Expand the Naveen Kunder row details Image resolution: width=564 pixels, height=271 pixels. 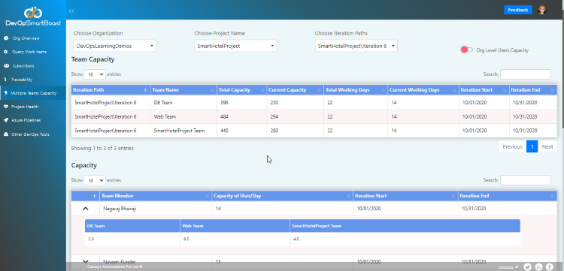tap(85, 262)
